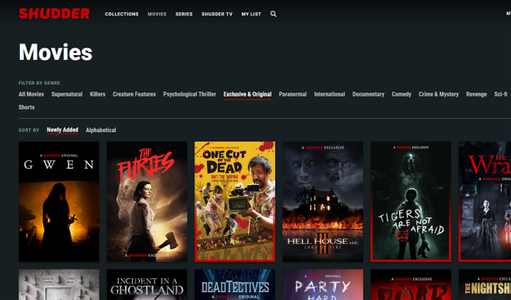Open Shudder TV
This screenshot has width=511, height=300.
click(x=216, y=14)
